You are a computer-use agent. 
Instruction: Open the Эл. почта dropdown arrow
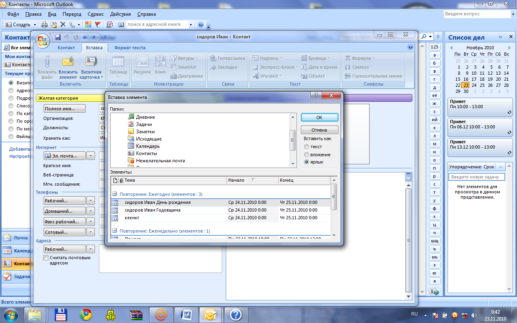[91, 156]
